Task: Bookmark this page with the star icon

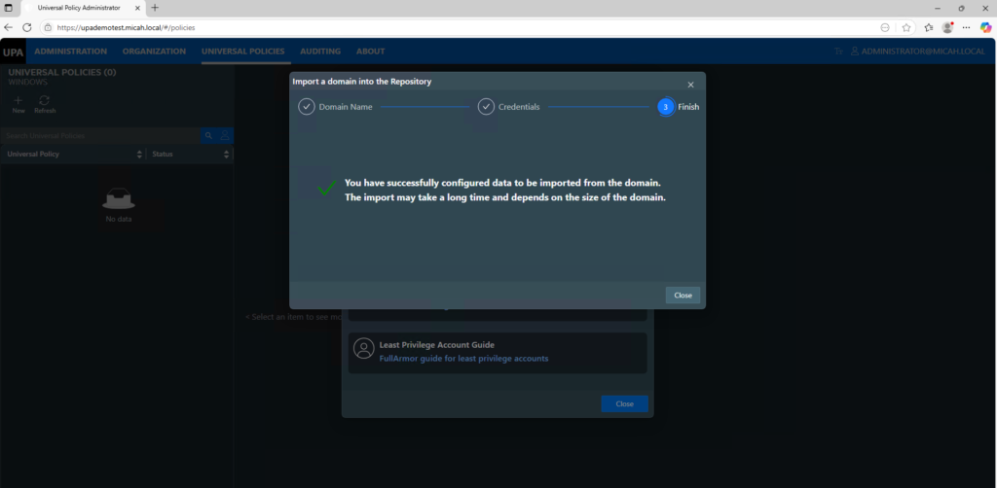Action: click(x=906, y=27)
